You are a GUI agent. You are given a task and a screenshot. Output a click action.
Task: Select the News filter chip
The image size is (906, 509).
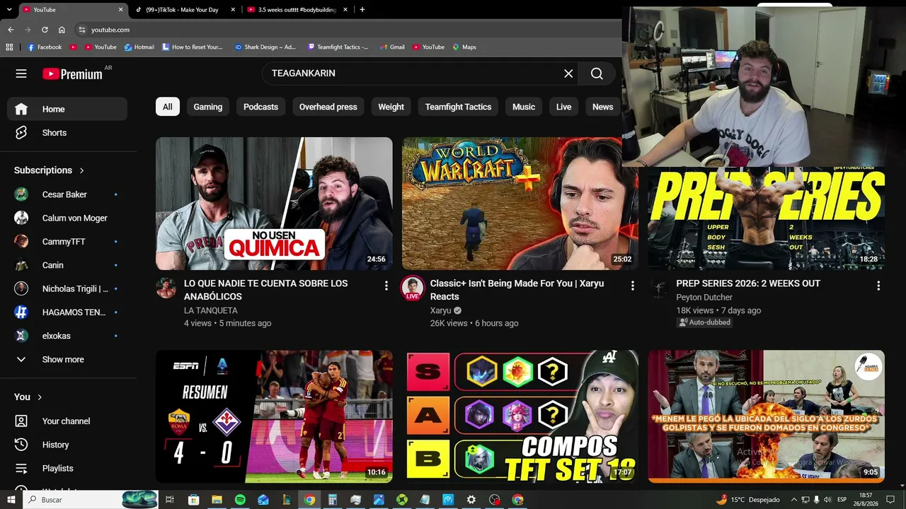click(x=602, y=107)
